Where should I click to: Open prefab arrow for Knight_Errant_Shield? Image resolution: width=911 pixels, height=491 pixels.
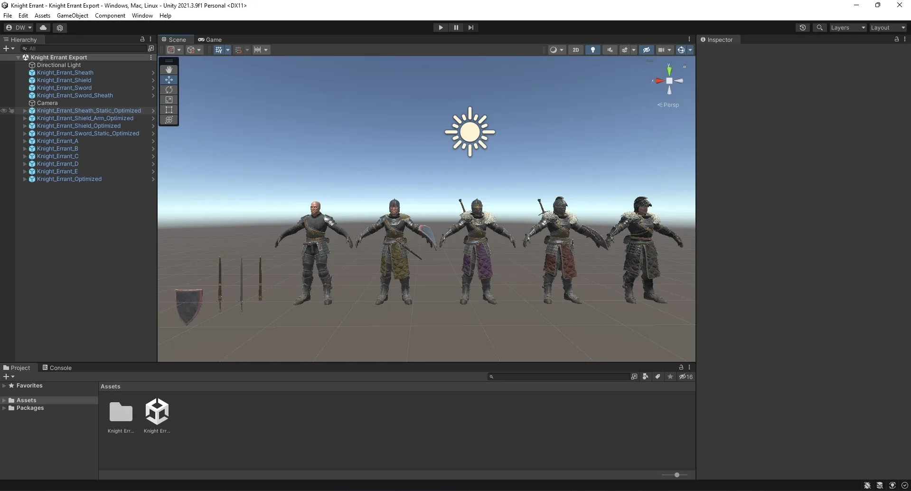tap(153, 80)
